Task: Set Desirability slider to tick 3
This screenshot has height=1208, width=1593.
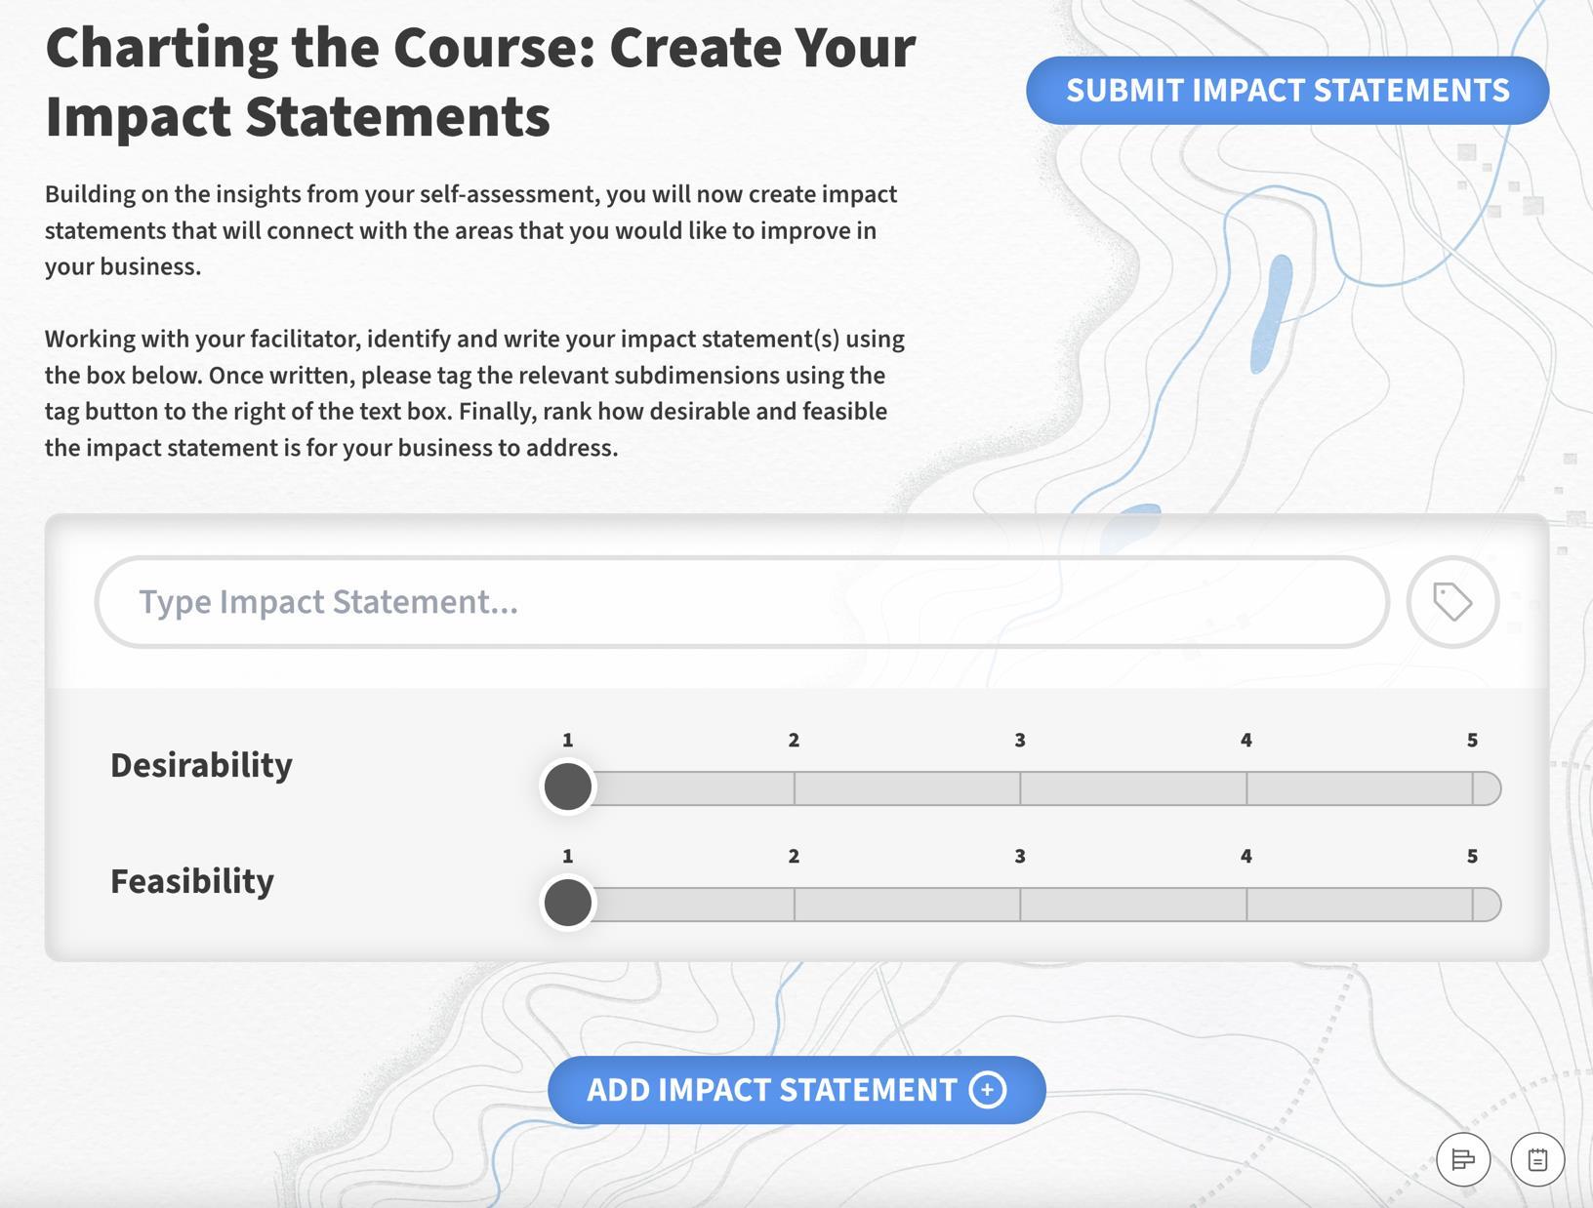Action: point(1020,787)
